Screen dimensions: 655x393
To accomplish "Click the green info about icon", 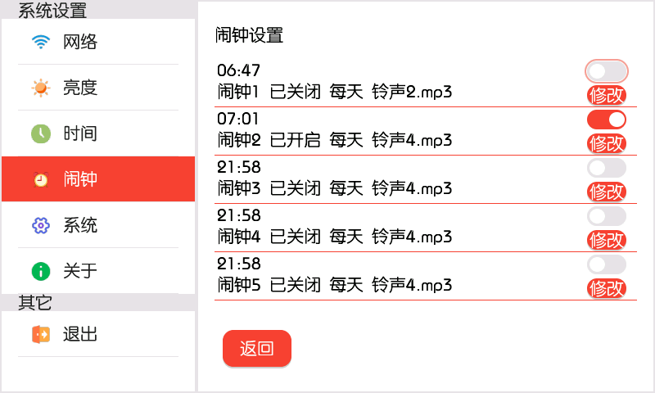I will [41, 271].
